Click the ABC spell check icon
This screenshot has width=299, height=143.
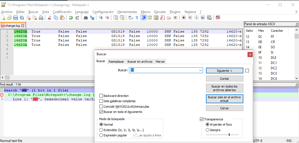218,17
